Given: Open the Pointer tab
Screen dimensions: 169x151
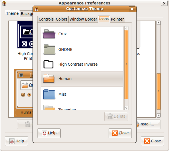Looking at the screenshot, I should (117, 19).
